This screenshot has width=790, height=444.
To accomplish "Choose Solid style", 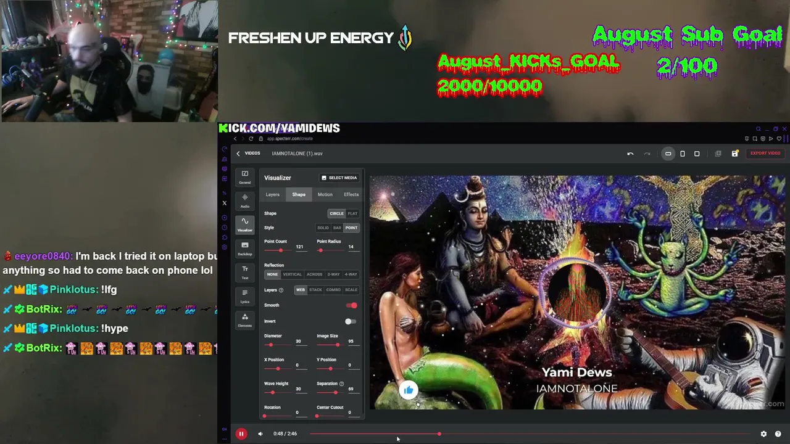I will [323, 228].
